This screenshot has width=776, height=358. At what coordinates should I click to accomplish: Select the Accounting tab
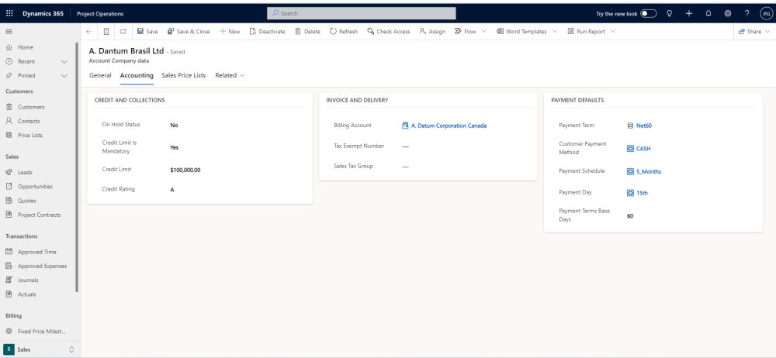[137, 76]
